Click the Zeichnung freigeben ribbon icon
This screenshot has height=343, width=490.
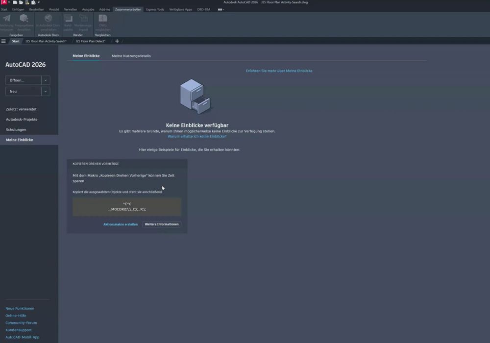pos(6,19)
